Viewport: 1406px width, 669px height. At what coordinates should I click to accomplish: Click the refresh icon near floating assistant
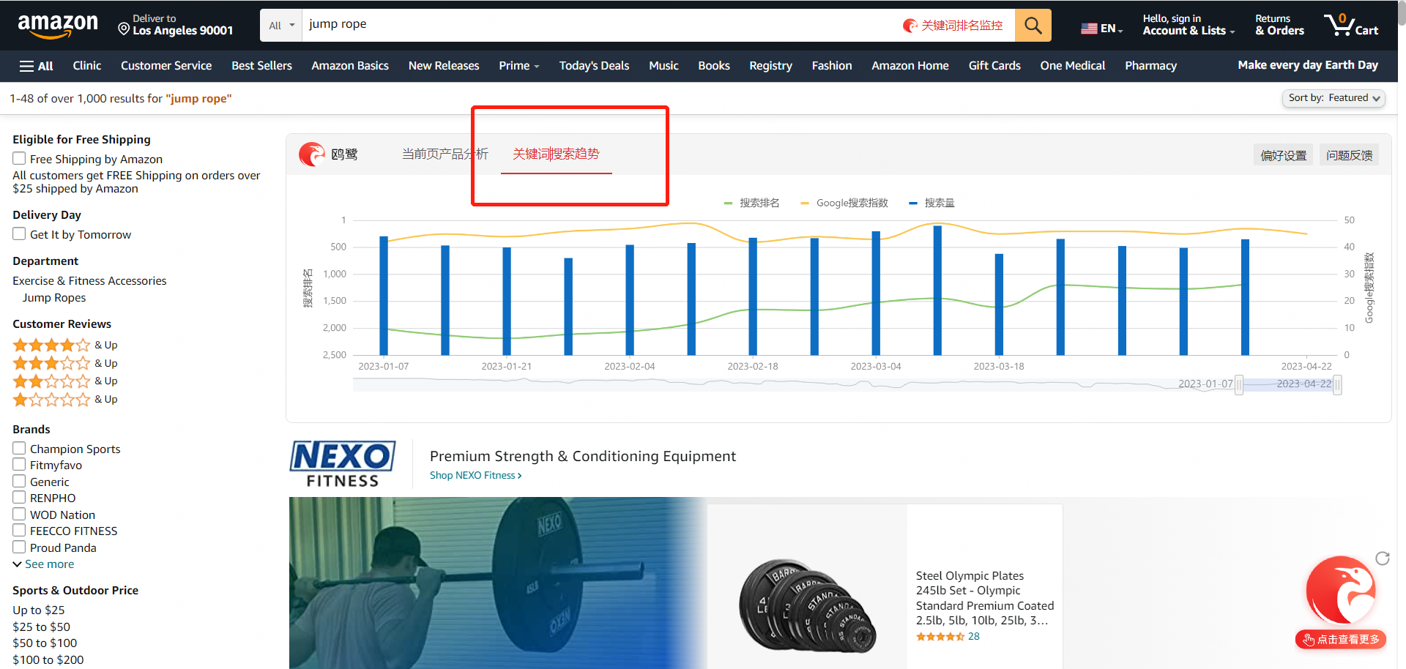click(x=1383, y=558)
